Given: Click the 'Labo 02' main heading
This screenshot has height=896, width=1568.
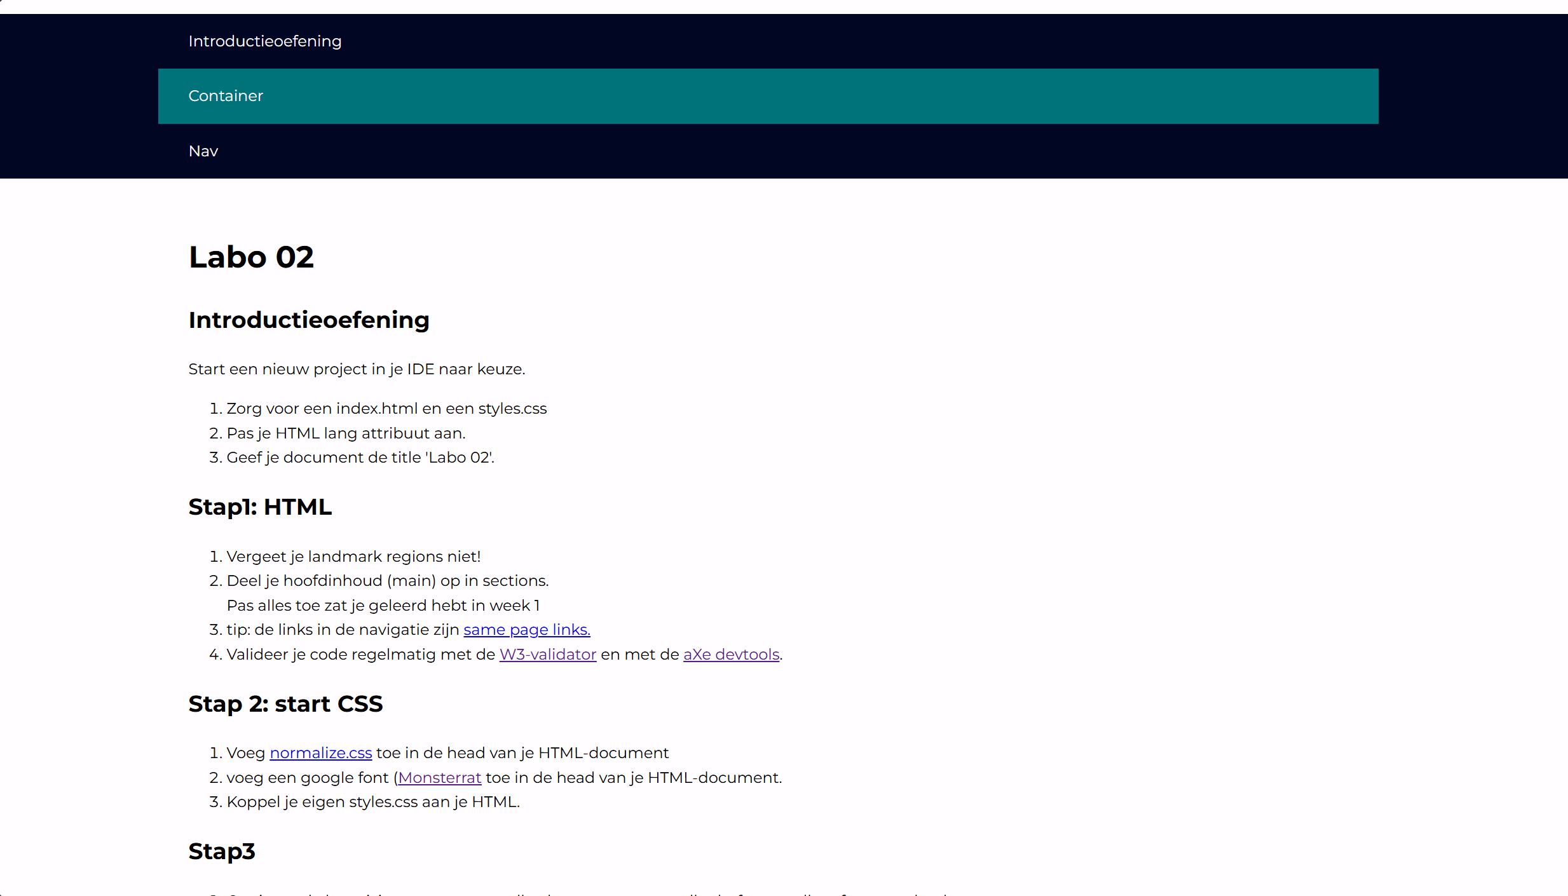Looking at the screenshot, I should coord(251,257).
